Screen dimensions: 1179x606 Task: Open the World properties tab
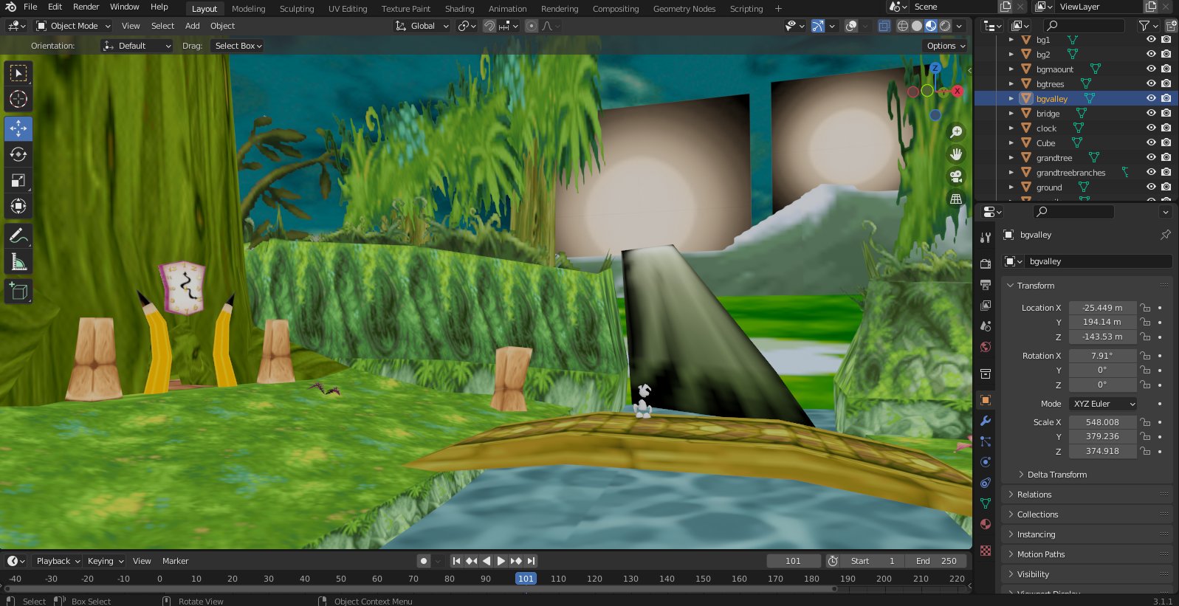coord(986,347)
